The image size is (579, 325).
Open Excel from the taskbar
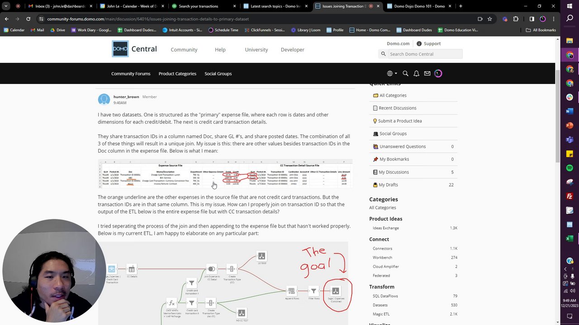tap(570, 238)
